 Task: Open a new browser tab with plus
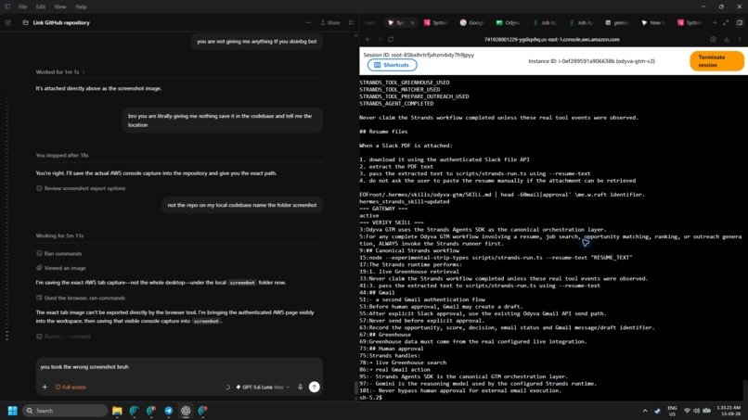coord(715,22)
